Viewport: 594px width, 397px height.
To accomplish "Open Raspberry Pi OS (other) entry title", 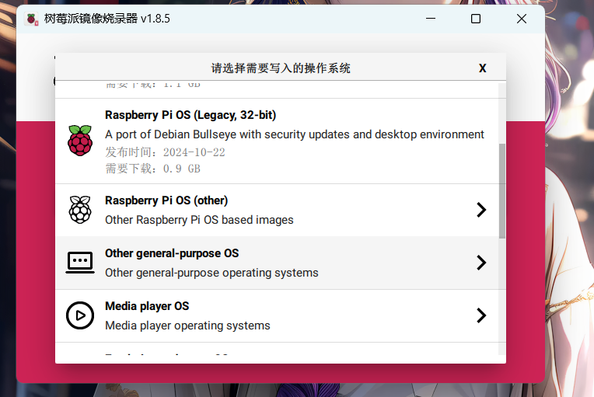I will 166,200.
